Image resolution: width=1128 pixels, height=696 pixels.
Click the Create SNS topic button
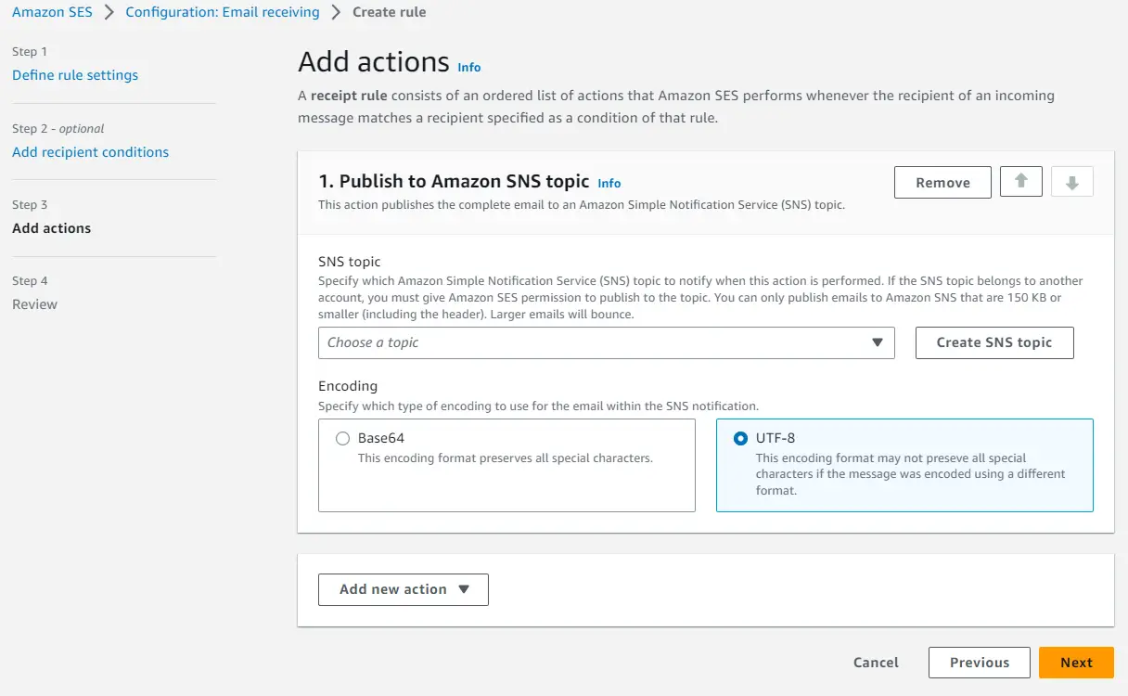[x=994, y=342]
